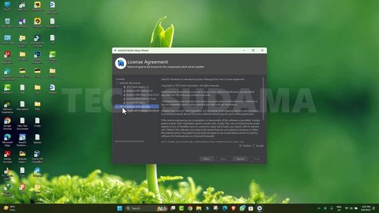The image size is (379, 213).
Task: Show hidden system tray icons
Action: coord(319,208)
